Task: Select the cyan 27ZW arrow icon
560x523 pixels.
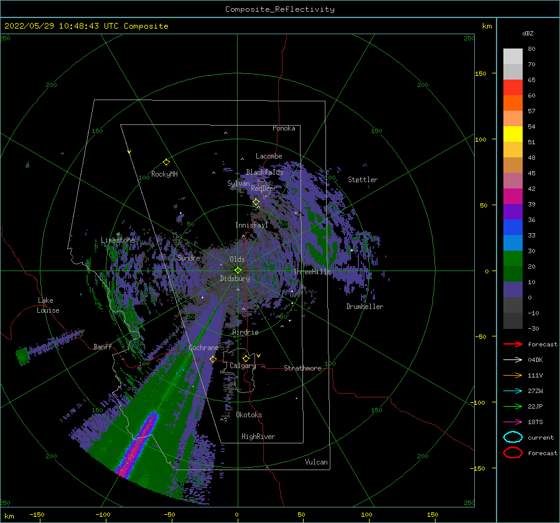Action: [x=513, y=391]
